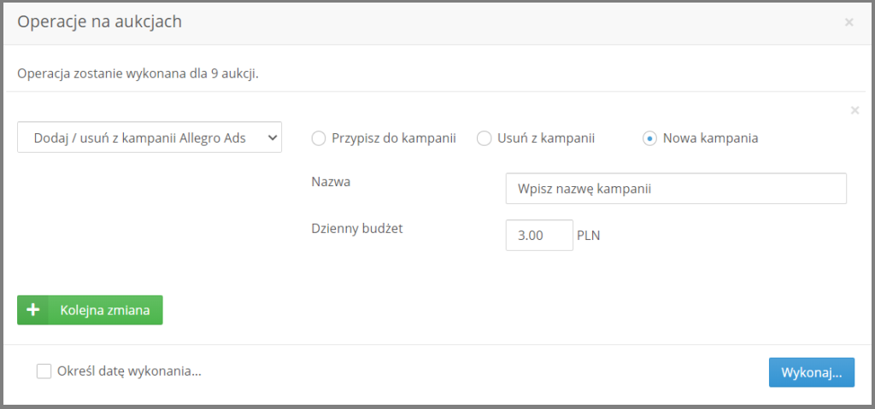Click the Wykonaj... button

tap(812, 373)
